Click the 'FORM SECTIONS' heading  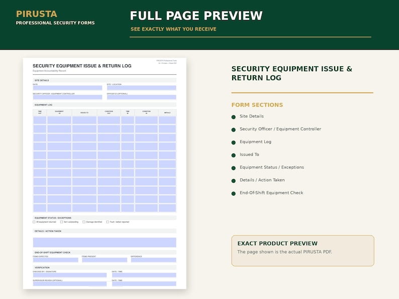pos(257,105)
